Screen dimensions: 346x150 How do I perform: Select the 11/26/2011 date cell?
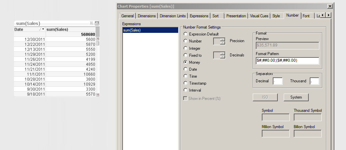(x=30, y=59)
